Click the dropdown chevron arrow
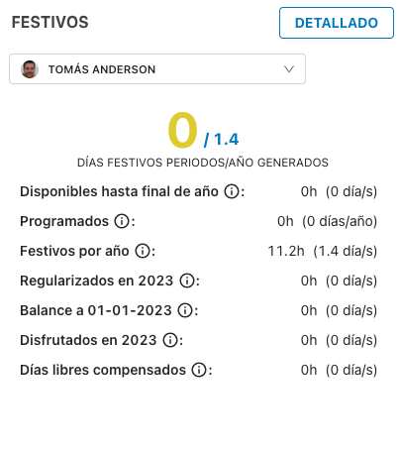 pyautogui.click(x=289, y=69)
